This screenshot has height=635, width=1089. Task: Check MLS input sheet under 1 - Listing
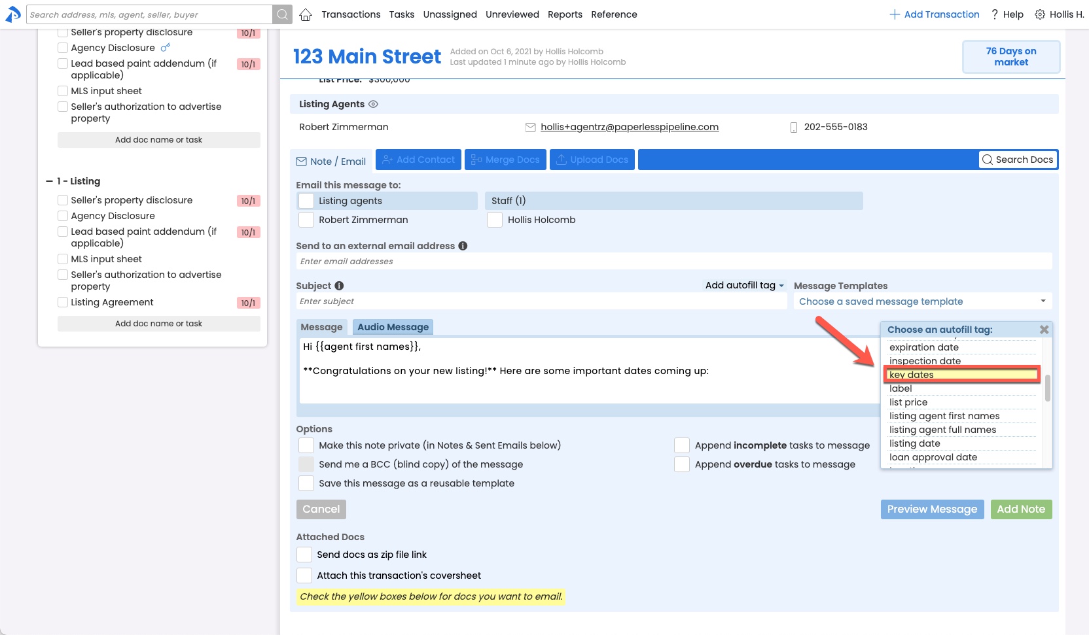63,259
